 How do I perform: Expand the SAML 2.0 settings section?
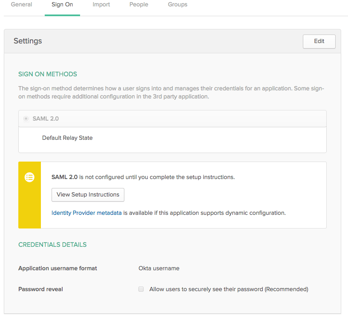[x=46, y=119]
